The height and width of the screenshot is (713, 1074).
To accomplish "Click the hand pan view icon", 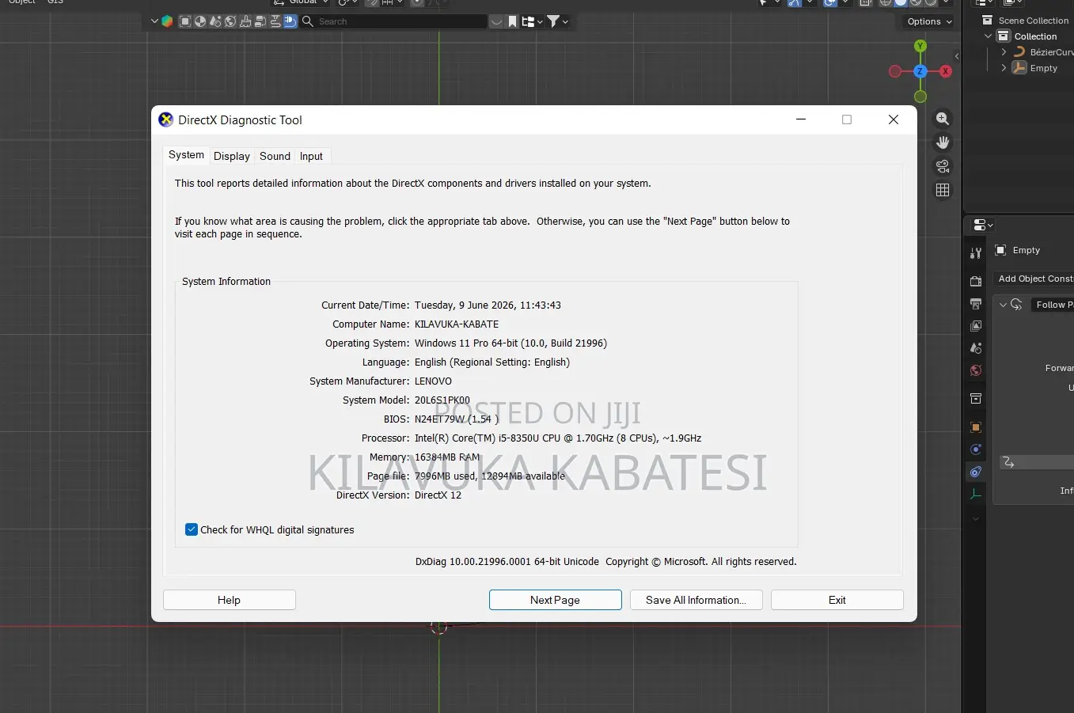I will (943, 142).
